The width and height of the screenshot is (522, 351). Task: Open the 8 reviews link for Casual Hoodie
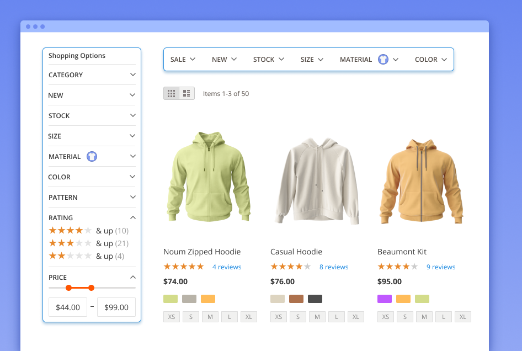coord(334,267)
